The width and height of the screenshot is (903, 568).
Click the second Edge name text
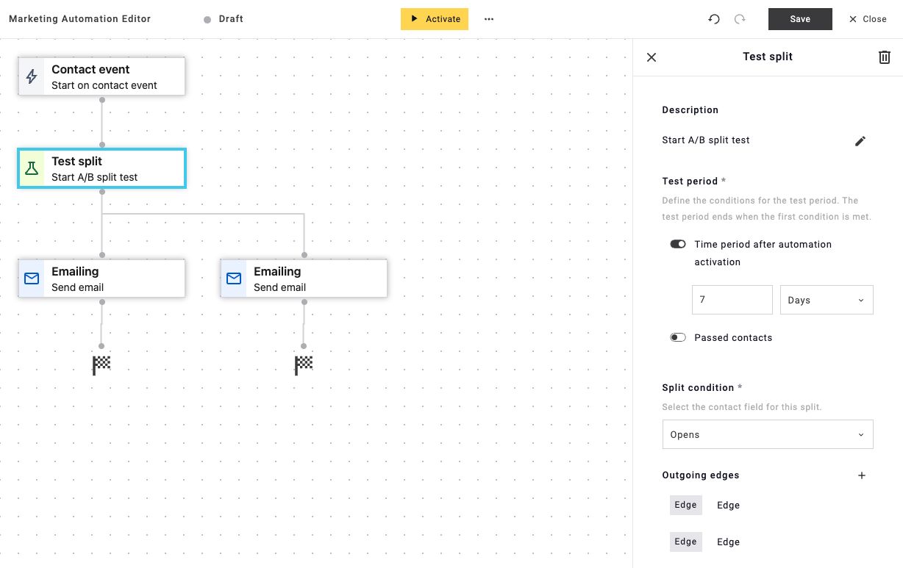pyautogui.click(x=728, y=542)
